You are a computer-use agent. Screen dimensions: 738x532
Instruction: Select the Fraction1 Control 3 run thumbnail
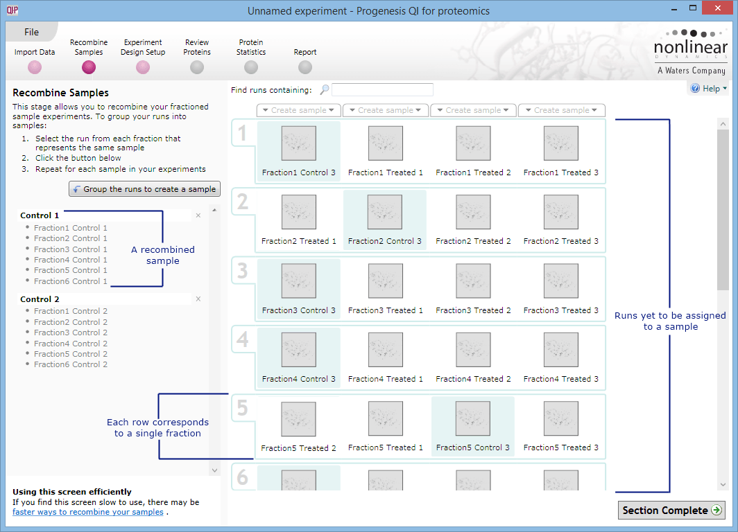coord(299,143)
